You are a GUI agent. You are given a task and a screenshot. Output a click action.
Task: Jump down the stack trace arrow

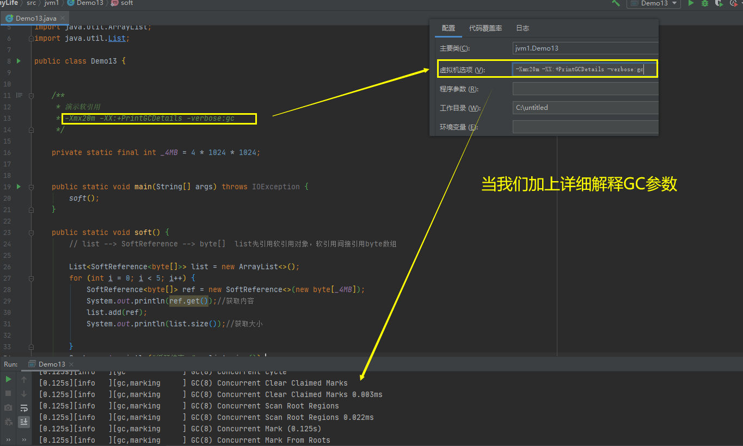click(24, 394)
